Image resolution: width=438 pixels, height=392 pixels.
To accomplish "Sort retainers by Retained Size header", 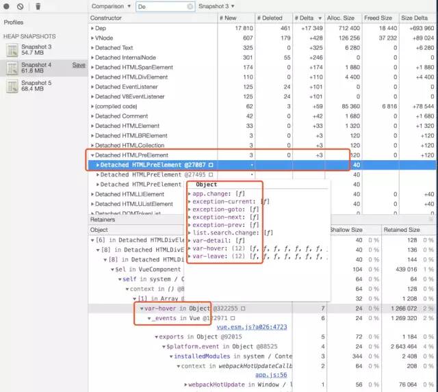I will (x=409, y=230).
